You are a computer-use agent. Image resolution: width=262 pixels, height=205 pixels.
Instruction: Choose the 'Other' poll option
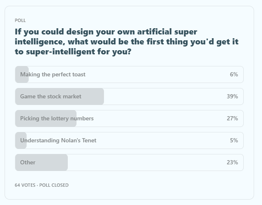pyautogui.click(x=28, y=162)
